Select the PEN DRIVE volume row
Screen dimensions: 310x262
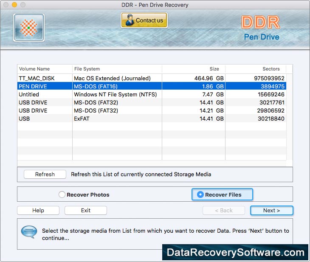(152, 86)
